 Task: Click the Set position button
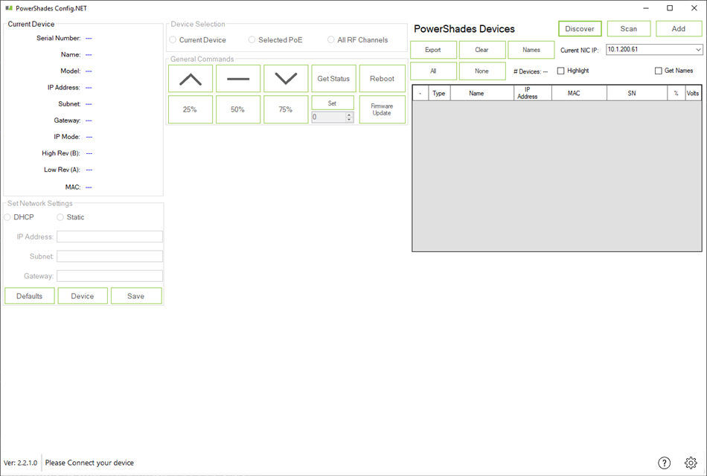coord(333,103)
